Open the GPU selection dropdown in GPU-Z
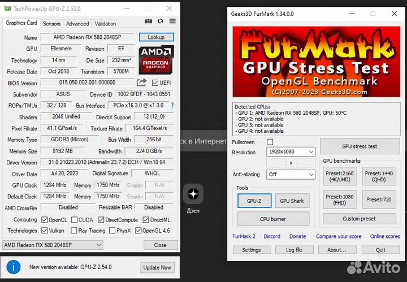Image resolution: width=407 pixels, height=282 pixels. coord(53,245)
